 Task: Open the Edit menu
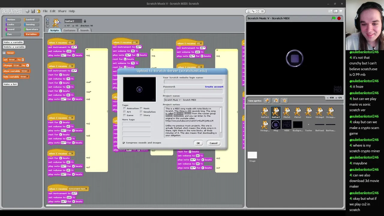tap(52, 11)
